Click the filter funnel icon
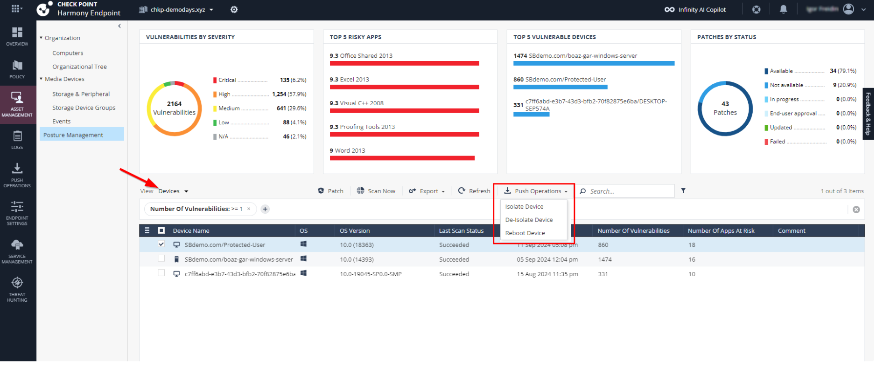This screenshot has height=366, width=876. click(683, 191)
